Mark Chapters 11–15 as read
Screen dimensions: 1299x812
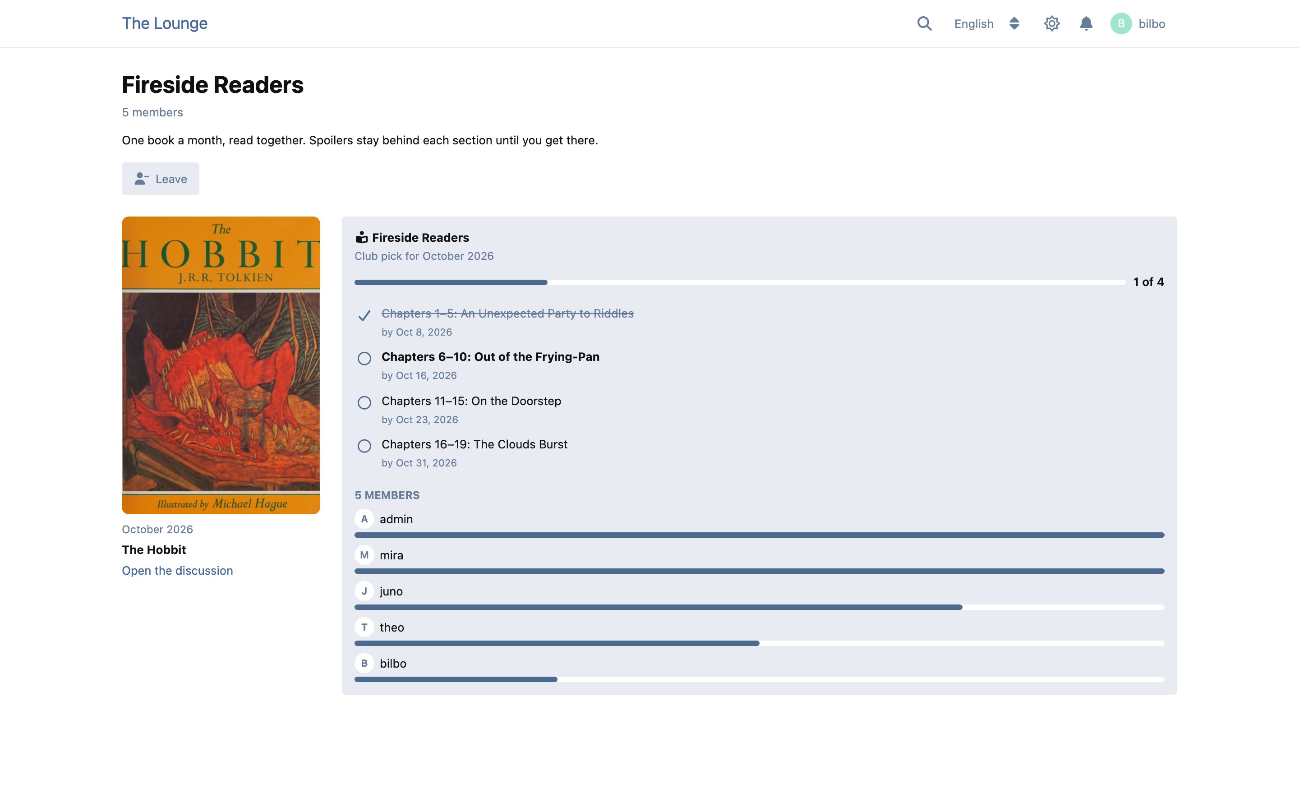tap(364, 402)
